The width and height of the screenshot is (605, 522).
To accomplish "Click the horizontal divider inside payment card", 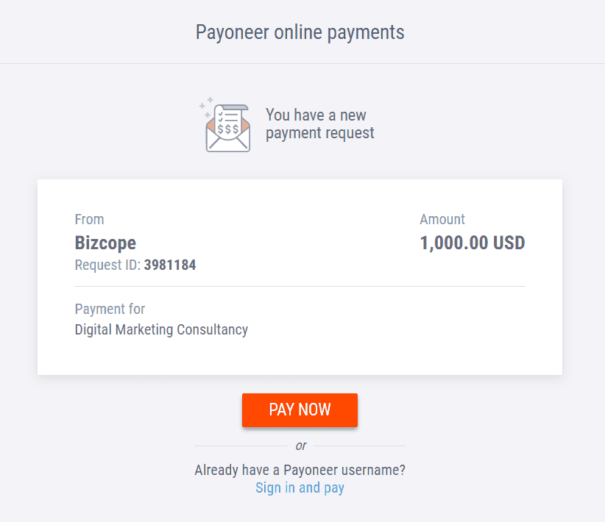I will tap(300, 287).
